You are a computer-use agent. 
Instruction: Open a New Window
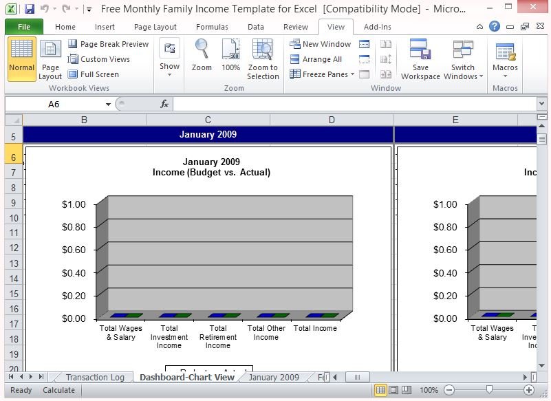coord(321,44)
